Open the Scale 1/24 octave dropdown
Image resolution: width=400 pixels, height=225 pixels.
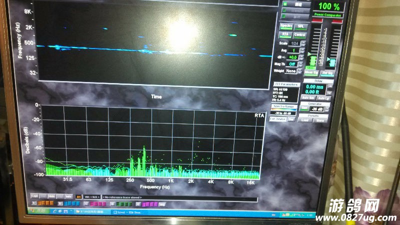tap(294, 43)
